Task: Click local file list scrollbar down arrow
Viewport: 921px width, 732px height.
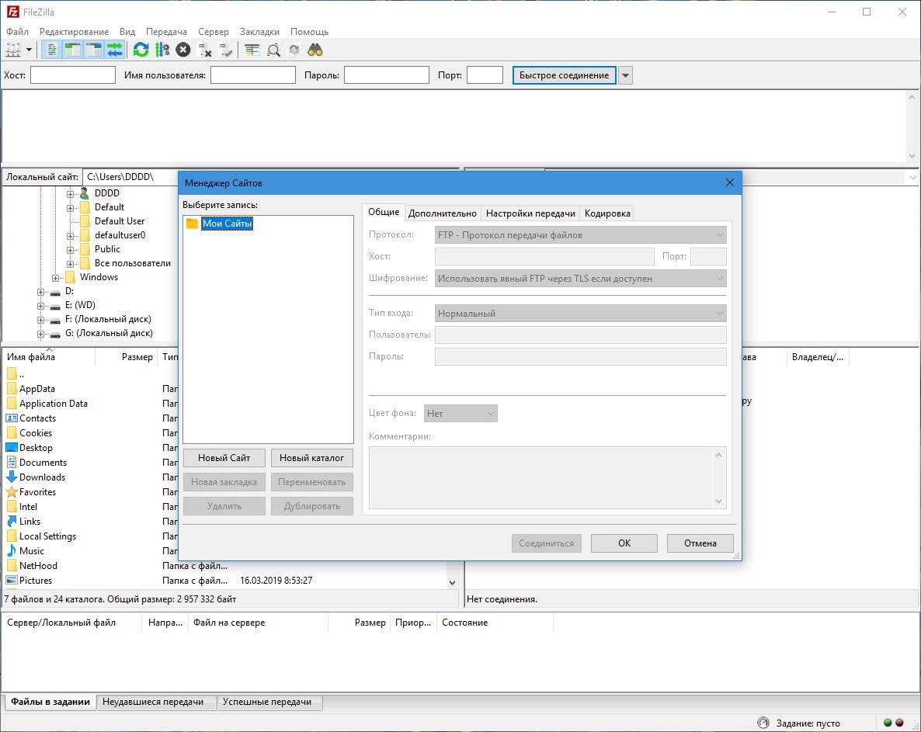Action: [452, 582]
